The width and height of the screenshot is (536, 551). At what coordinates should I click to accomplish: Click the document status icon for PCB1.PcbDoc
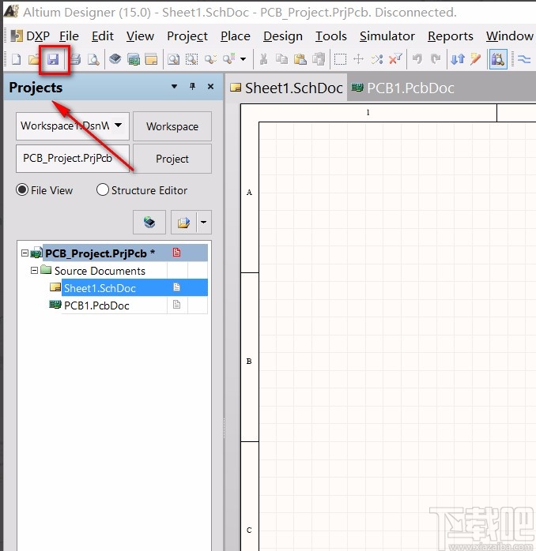click(176, 305)
